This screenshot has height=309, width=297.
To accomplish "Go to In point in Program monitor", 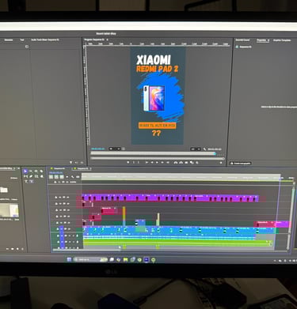I will coord(147,162).
